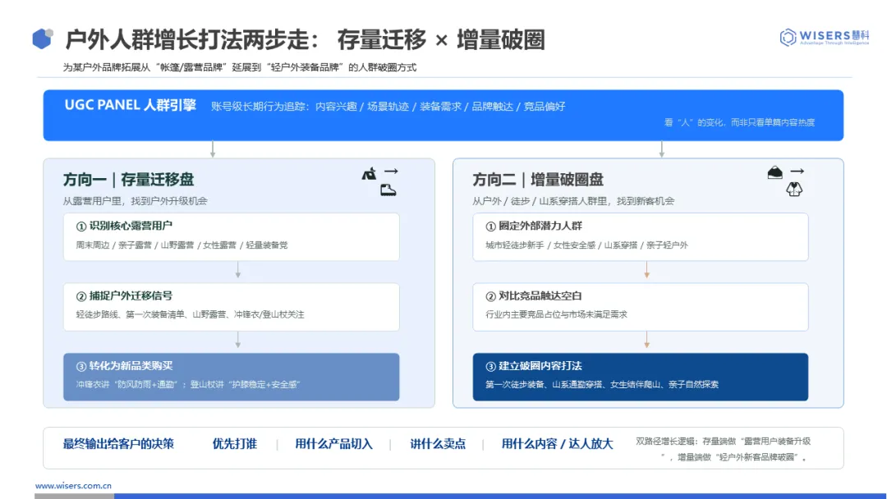
Task: Click the jacket icon in 方向二 panel
Action: (x=794, y=190)
